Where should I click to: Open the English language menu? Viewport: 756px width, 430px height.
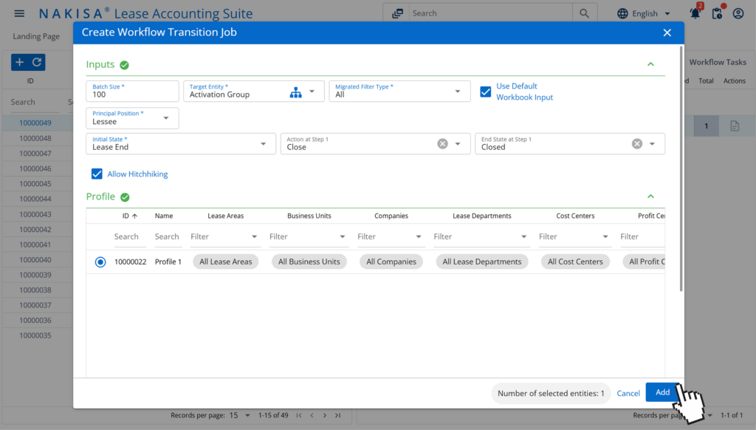pos(643,13)
